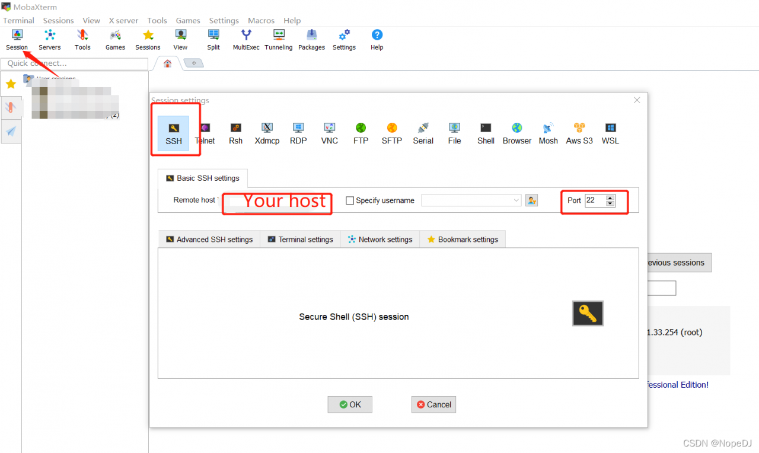Click the Games toolbar icon
This screenshot has width=759, height=453.
[115, 40]
